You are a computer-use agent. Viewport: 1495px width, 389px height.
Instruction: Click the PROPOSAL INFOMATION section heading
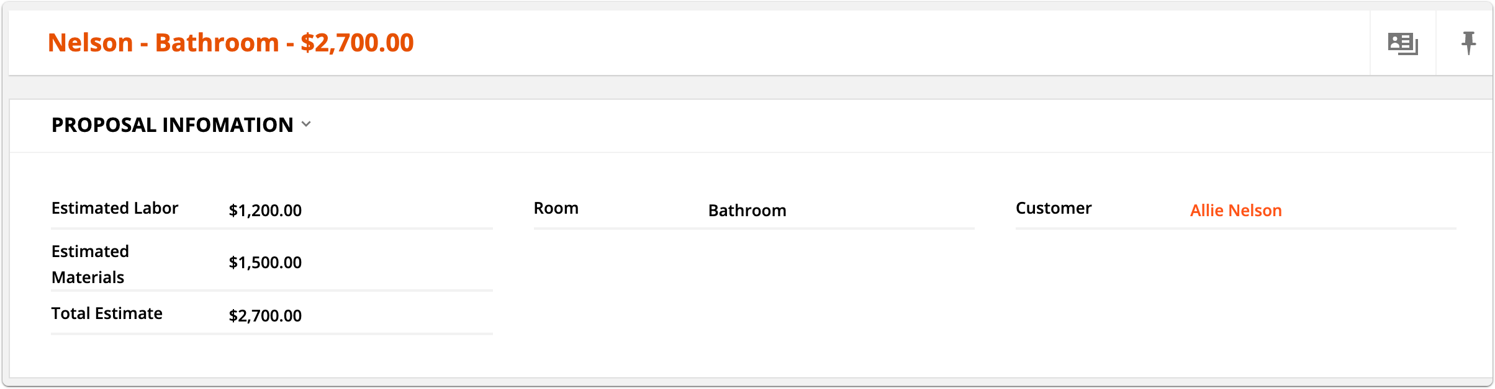click(172, 125)
